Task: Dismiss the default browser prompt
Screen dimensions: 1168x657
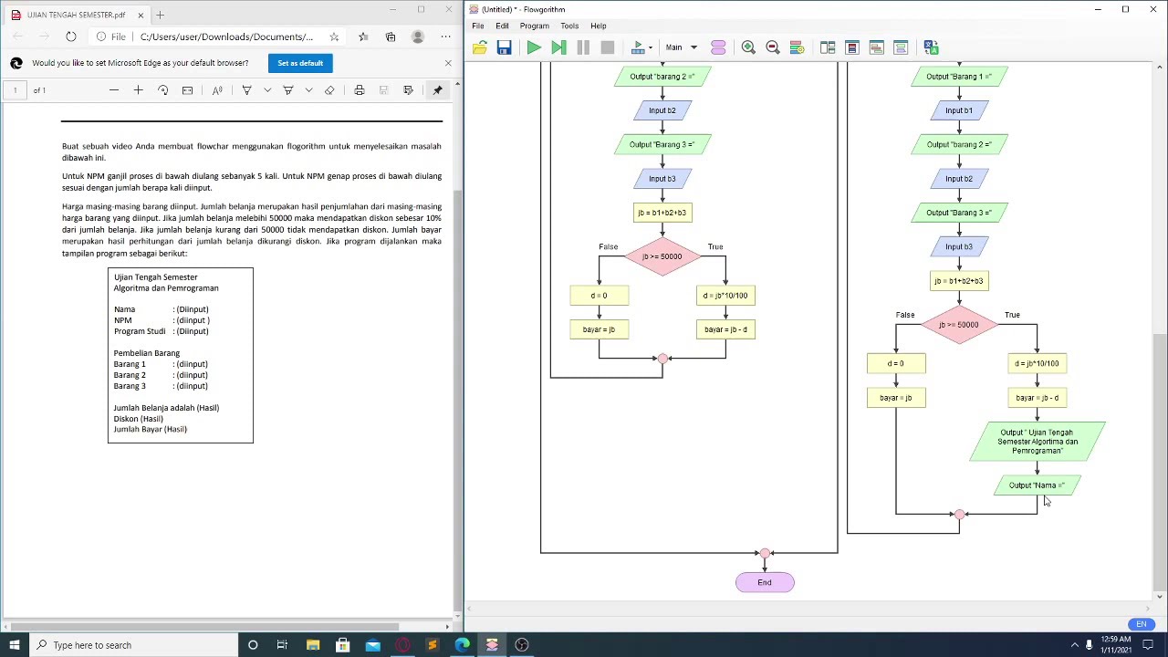Action: pyautogui.click(x=448, y=63)
